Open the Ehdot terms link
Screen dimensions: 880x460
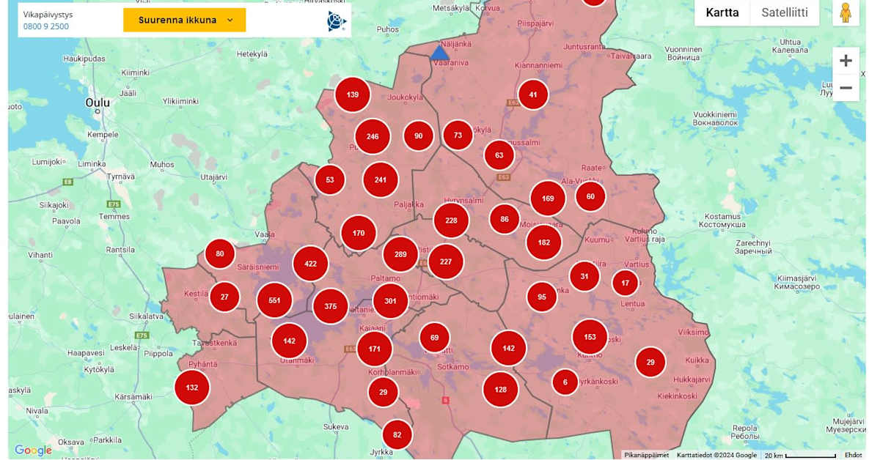coord(853,455)
